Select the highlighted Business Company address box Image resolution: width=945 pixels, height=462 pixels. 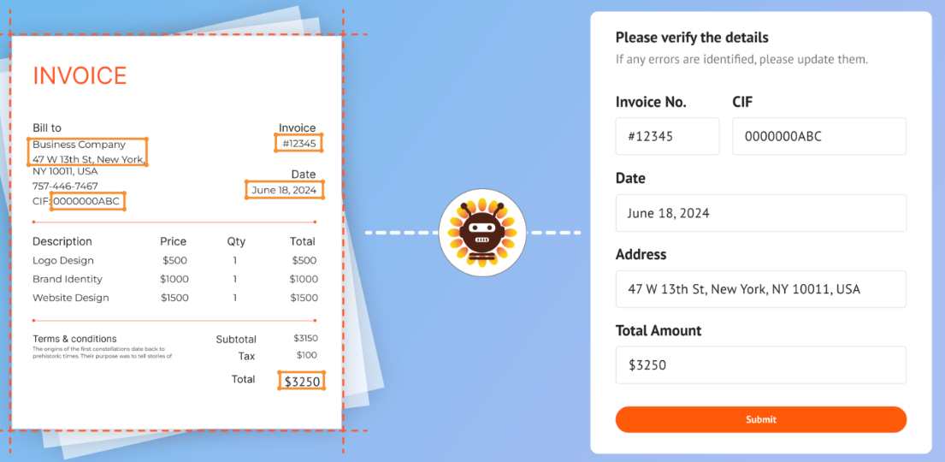tap(87, 151)
